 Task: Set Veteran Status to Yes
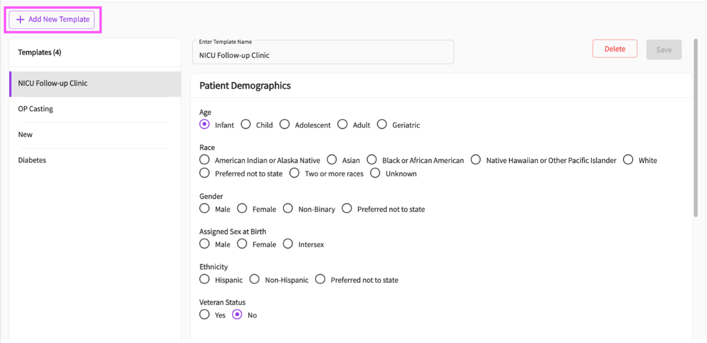click(204, 315)
